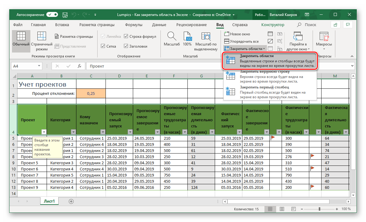
Task: Toggle the AutoSave (Автосохранение) switch
Action: (x=52, y=14)
